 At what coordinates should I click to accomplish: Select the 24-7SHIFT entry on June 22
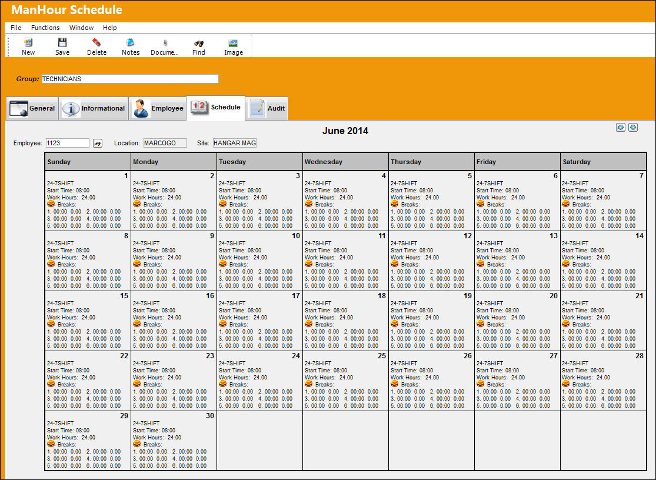tap(60, 364)
